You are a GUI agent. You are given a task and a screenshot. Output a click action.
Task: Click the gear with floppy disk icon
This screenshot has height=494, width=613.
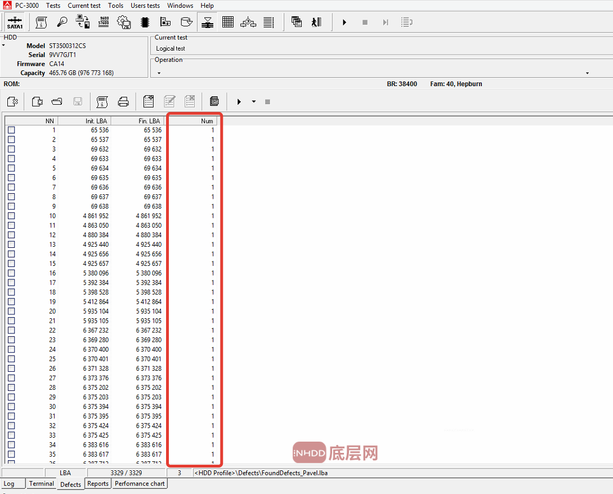pos(124,23)
